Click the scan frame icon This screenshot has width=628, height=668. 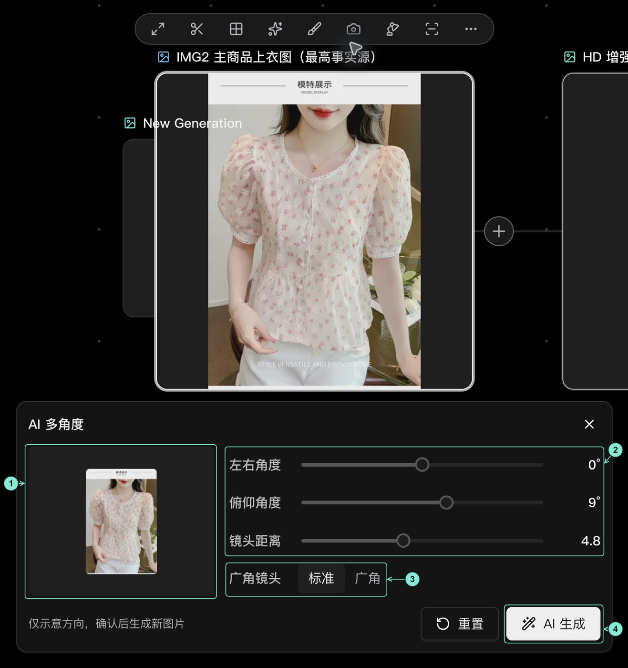pos(432,29)
